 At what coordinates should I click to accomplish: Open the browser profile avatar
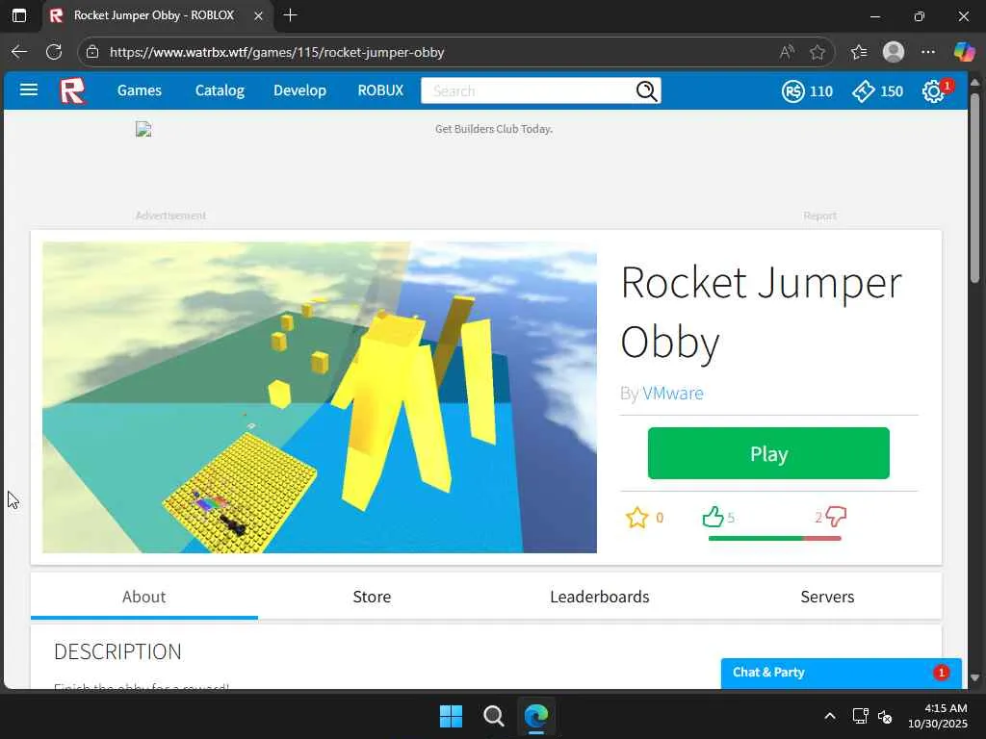pyautogui.click(x=894, y=52)
